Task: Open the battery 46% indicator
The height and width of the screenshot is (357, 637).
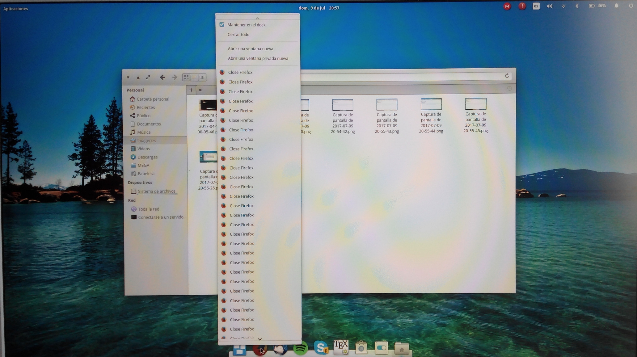Action: (x=597, y=6)
